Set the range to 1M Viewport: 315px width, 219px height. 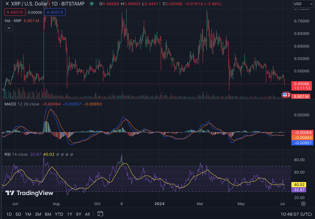click(28, 214)
